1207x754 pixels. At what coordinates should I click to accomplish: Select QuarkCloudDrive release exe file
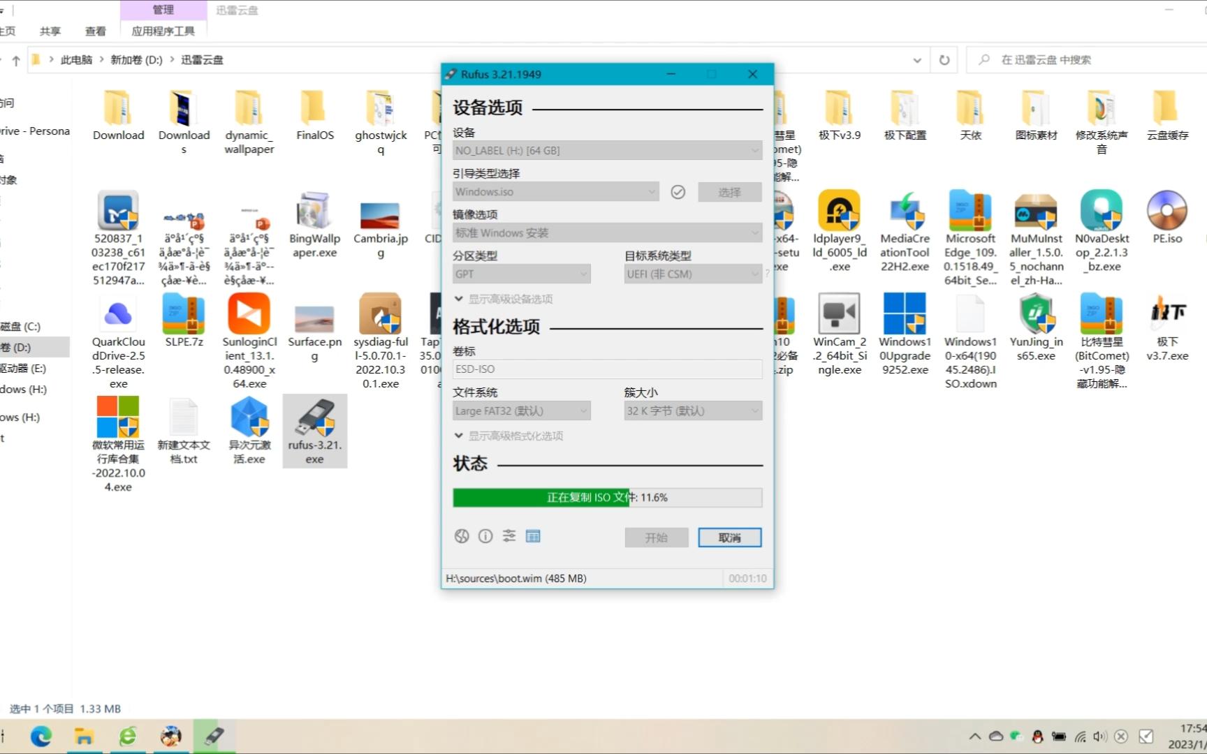(x=118, y=341)
